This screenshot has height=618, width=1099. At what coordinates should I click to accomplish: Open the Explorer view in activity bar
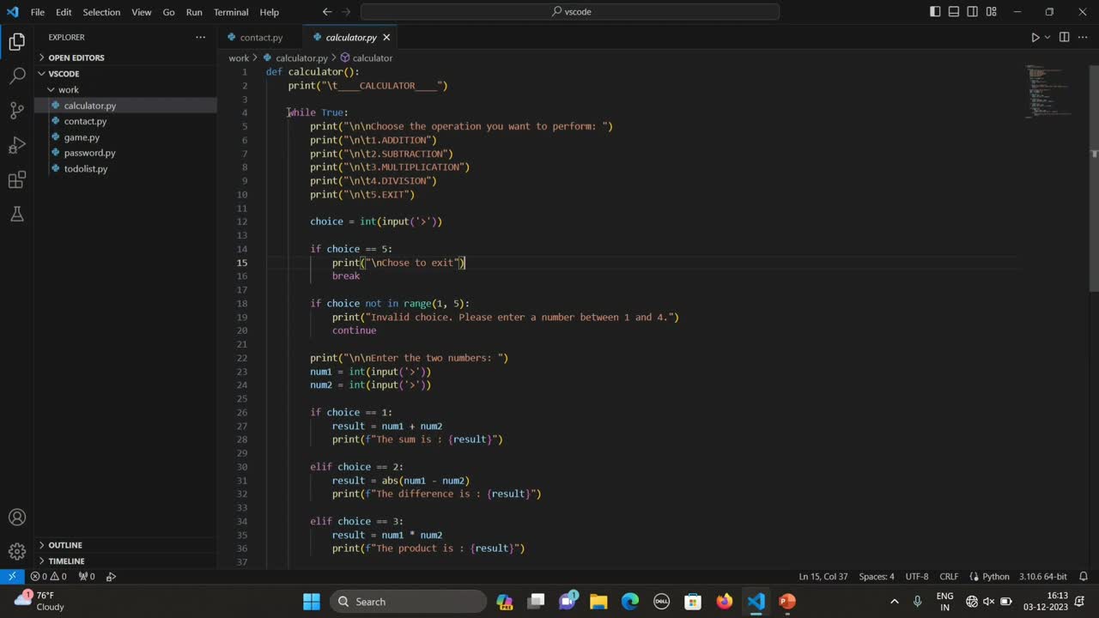click(x=16, y=41)
